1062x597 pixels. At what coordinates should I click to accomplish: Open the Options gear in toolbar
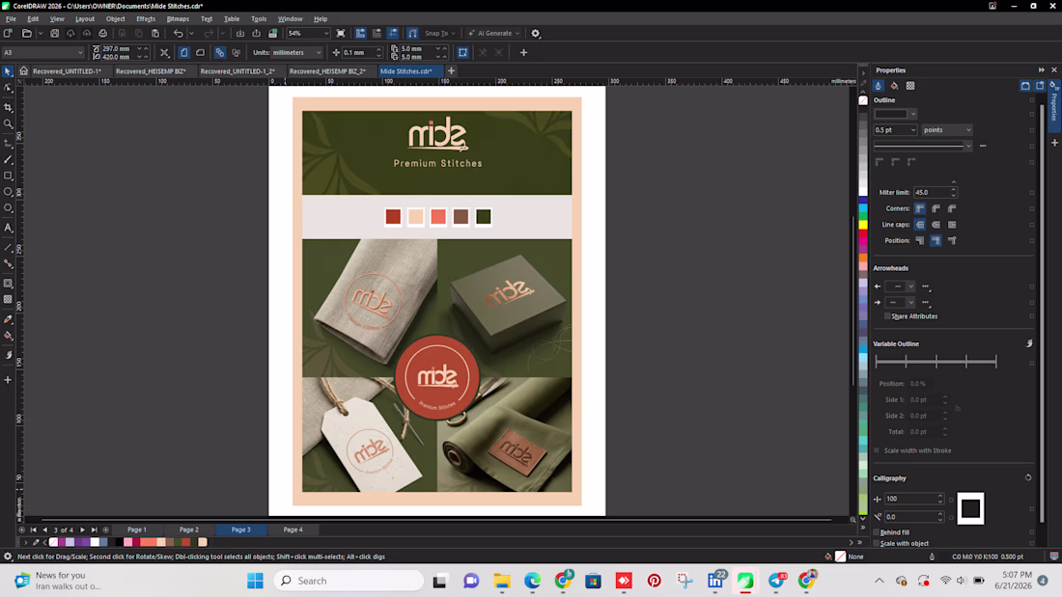[535, 33]
